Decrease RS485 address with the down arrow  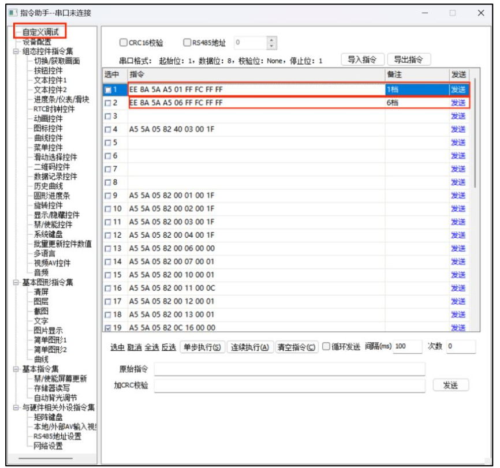271,46
